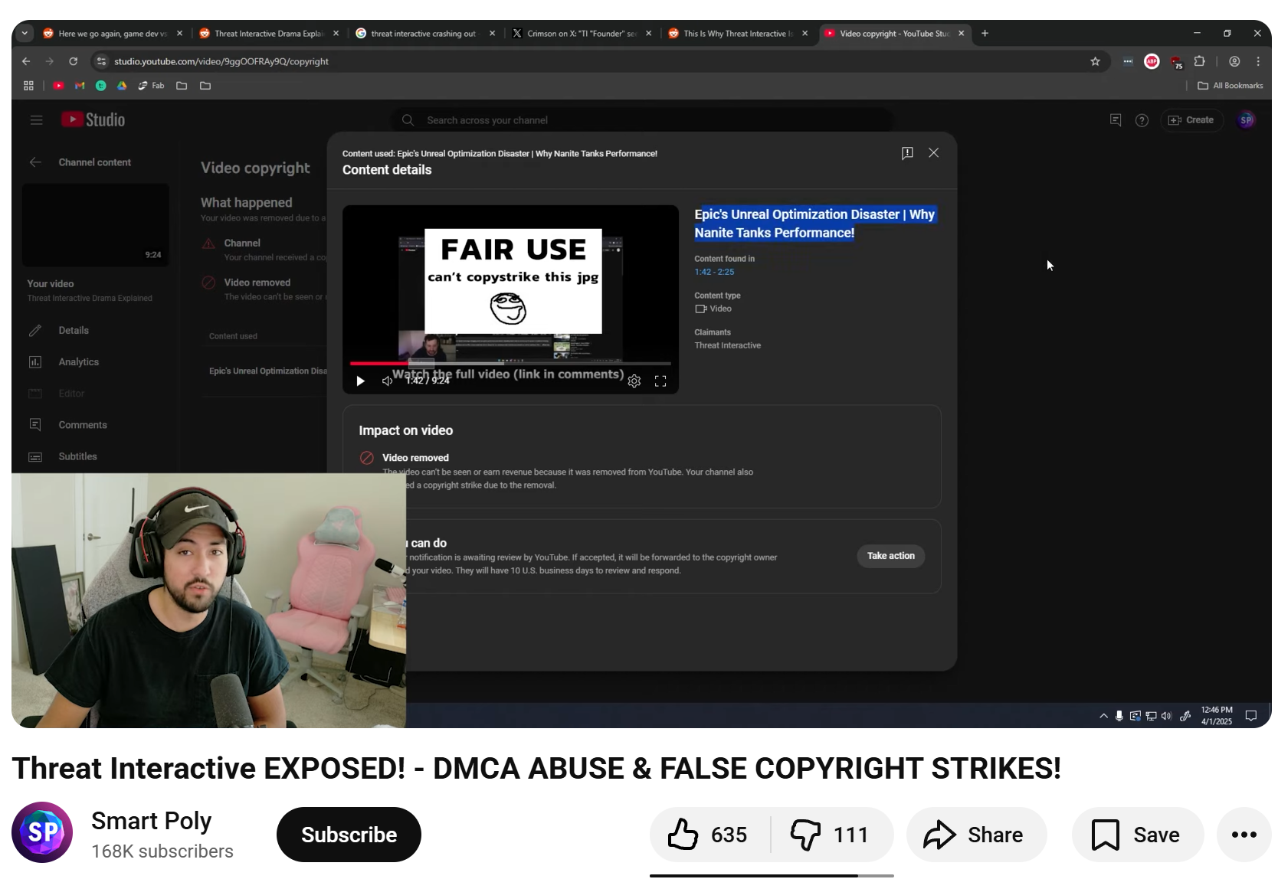Click the taskbar microphone icon
Viewport: 1278px width, 879px height.
[1119, 716]
